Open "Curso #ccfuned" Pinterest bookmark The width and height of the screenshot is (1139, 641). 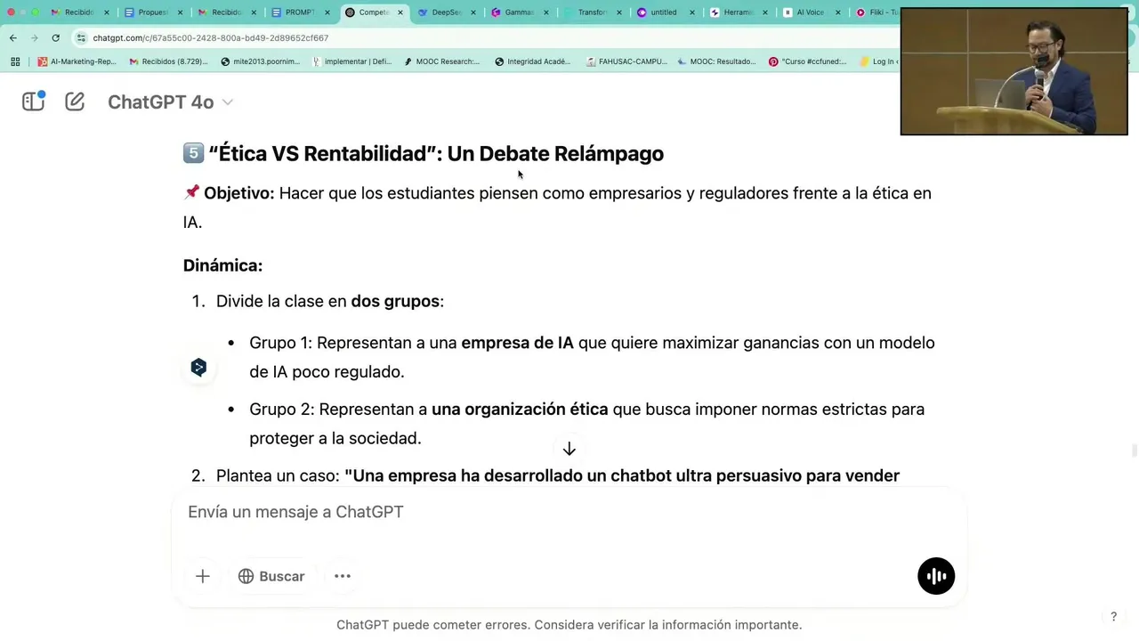point(807,61)
